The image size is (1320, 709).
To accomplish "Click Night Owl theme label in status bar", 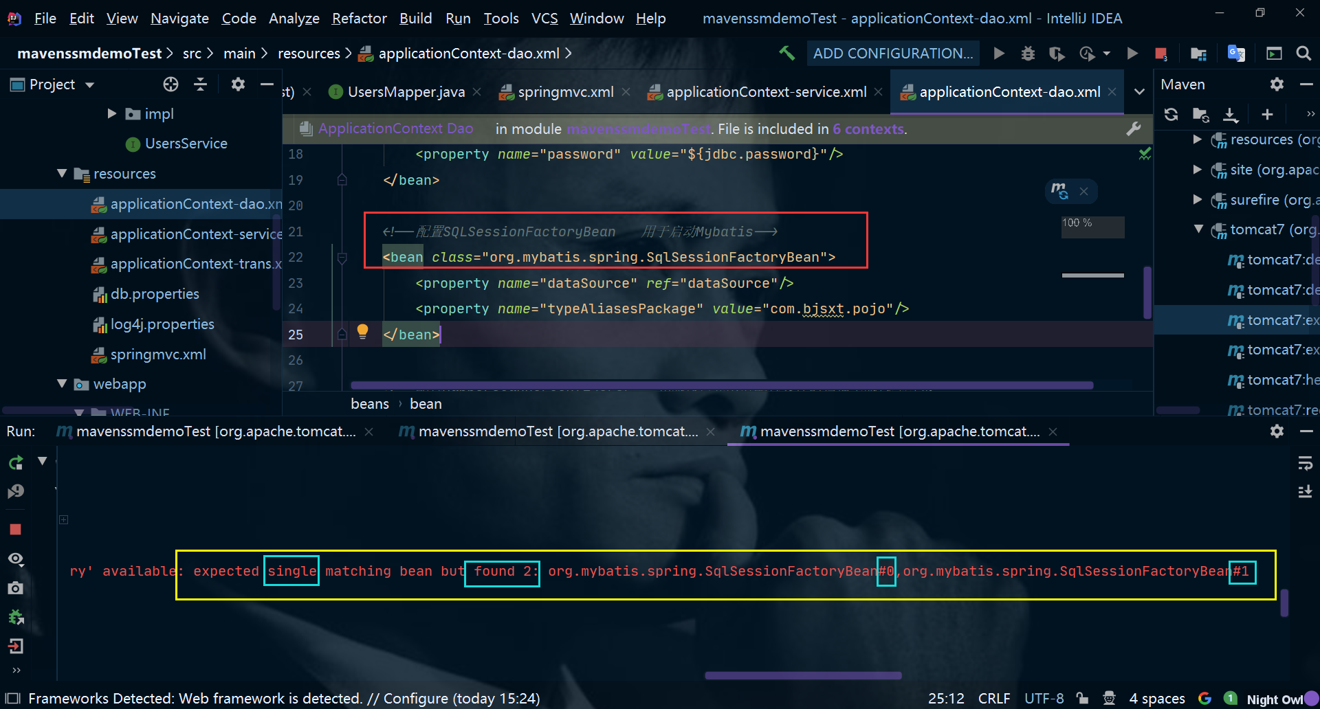I will pyautogui.click(x=1275, y=699).
